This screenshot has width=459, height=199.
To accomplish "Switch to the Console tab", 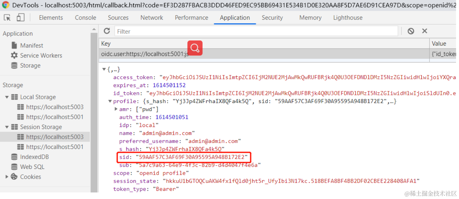I will point(86,18).
